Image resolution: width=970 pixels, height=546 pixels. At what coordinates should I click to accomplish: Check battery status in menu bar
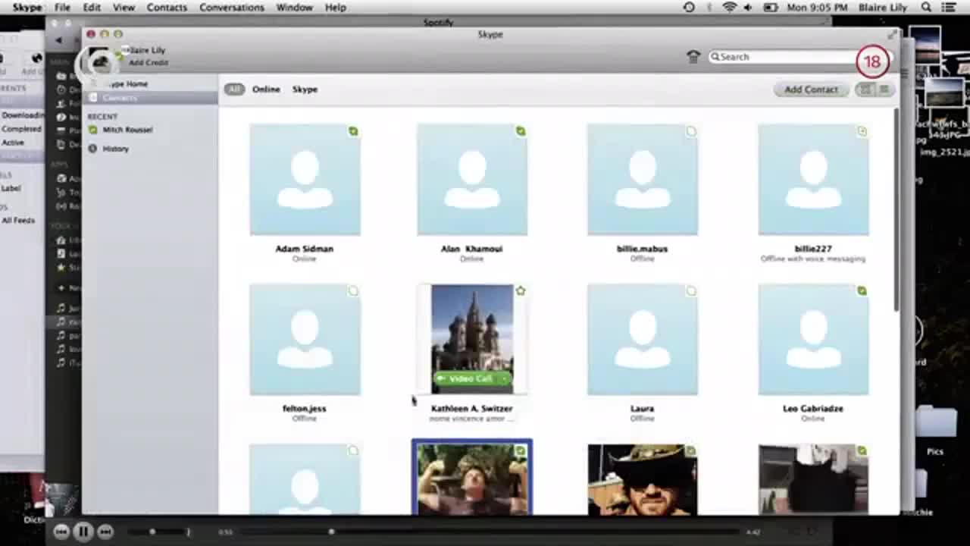click(x=771, y=7)
